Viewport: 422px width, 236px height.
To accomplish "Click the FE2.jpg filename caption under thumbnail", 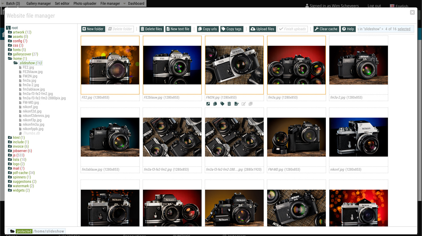I will click(87, 97).
